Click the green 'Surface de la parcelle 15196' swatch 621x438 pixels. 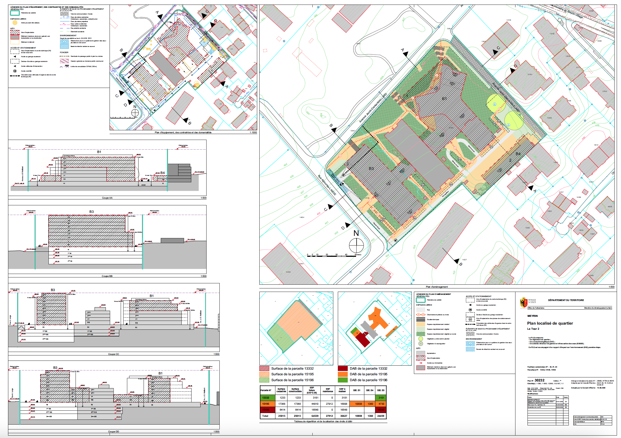coord(264,380)
